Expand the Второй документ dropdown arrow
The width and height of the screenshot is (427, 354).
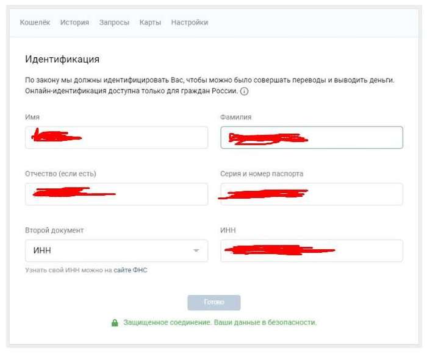pos(196,251)
